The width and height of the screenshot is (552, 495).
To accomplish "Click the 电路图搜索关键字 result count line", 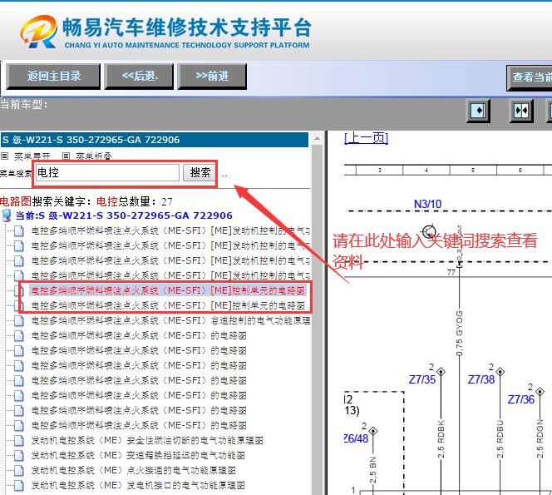I will tap(86, 201).
